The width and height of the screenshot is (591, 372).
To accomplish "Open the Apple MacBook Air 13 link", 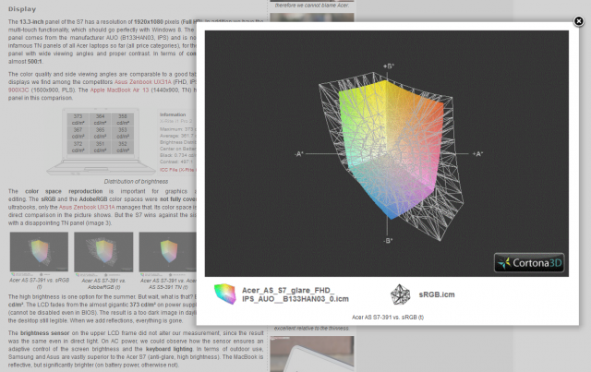I will click(119, 90).
